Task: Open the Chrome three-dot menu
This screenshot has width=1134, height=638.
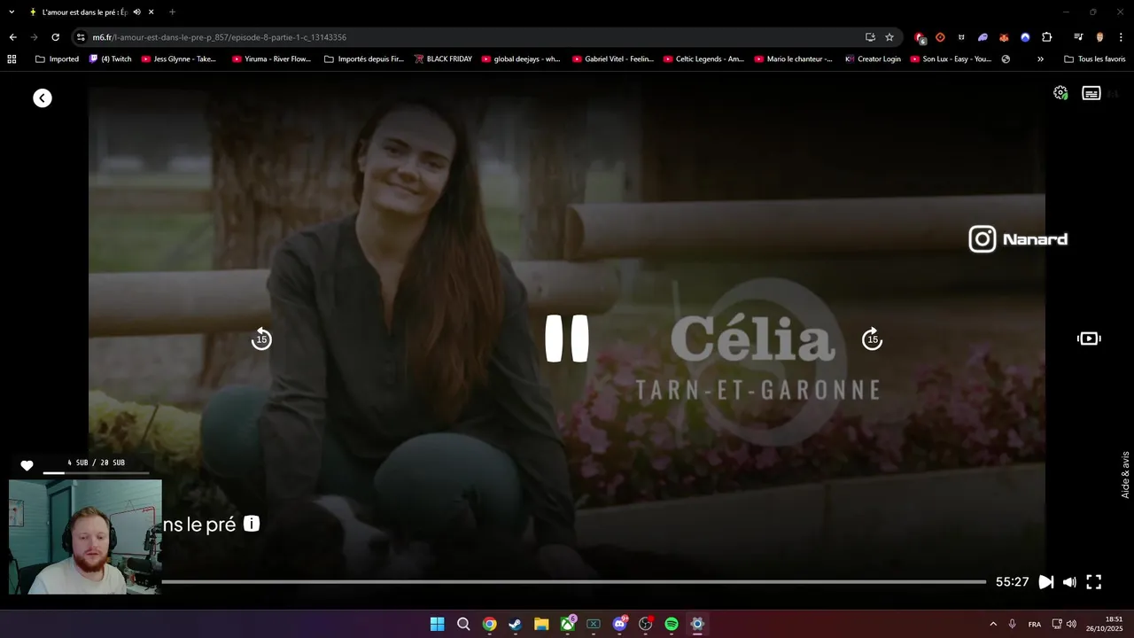Action: 1122,37
